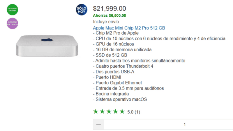The height and width of the screenshot is (131, 233).
Task: Click the Cuatro puertos Thunderbolt 4 line
Action: [x=122, y=66]
